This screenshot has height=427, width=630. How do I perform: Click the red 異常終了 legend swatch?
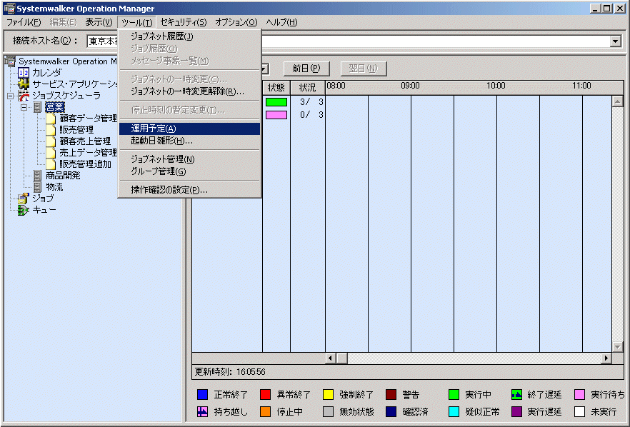265,394
